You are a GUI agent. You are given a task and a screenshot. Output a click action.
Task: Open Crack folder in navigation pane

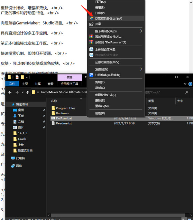(22, 139)
